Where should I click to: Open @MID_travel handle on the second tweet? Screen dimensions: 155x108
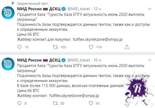click(x=79, y=60)
